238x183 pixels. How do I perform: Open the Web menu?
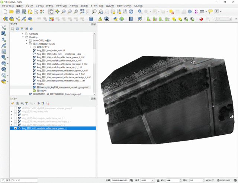click(110, 6)
